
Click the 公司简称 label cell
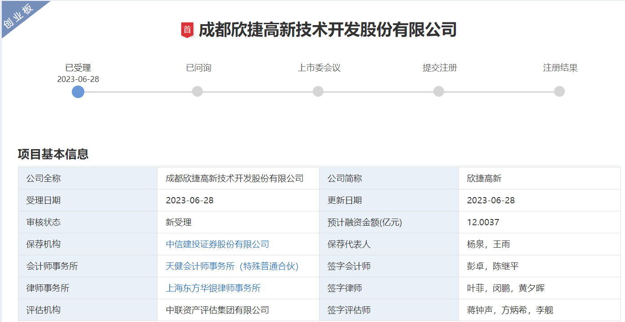tap(389, 178)
